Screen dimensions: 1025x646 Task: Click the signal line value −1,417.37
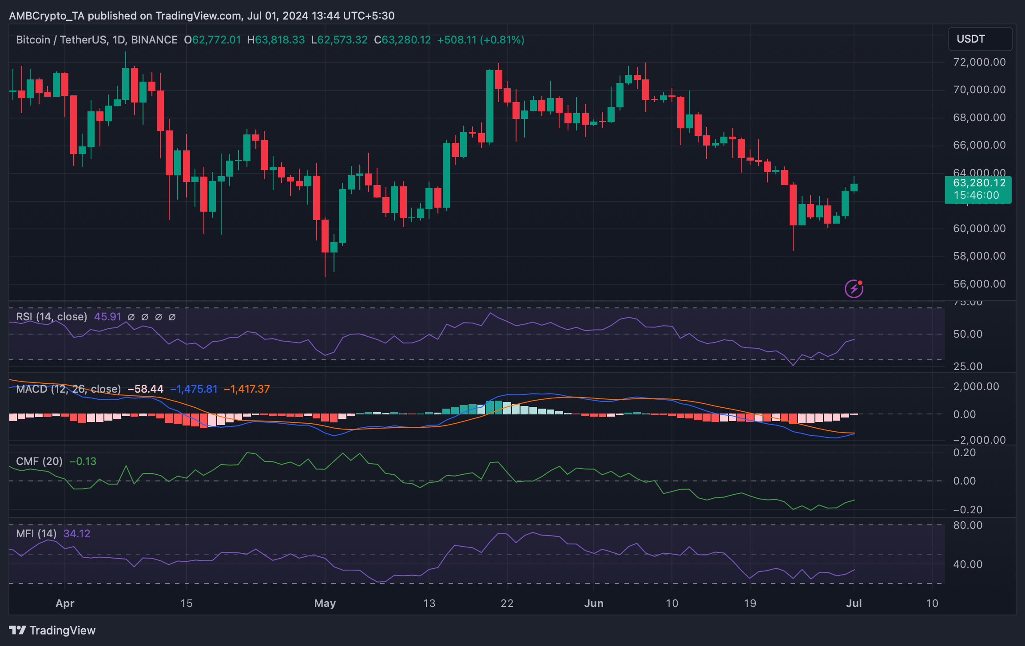click(x=247, y=389)
